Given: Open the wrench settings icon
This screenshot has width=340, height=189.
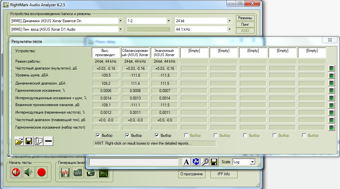Looking at the screenshot, I should pos(205,162).
